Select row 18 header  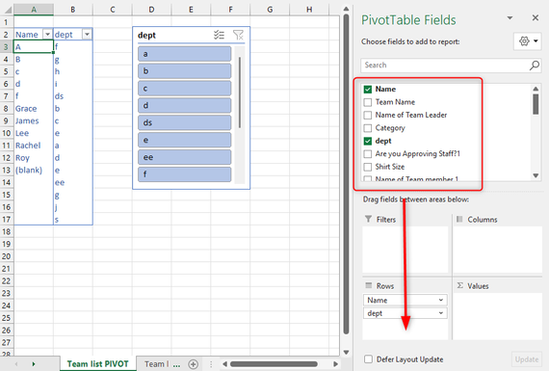(7, 232)
